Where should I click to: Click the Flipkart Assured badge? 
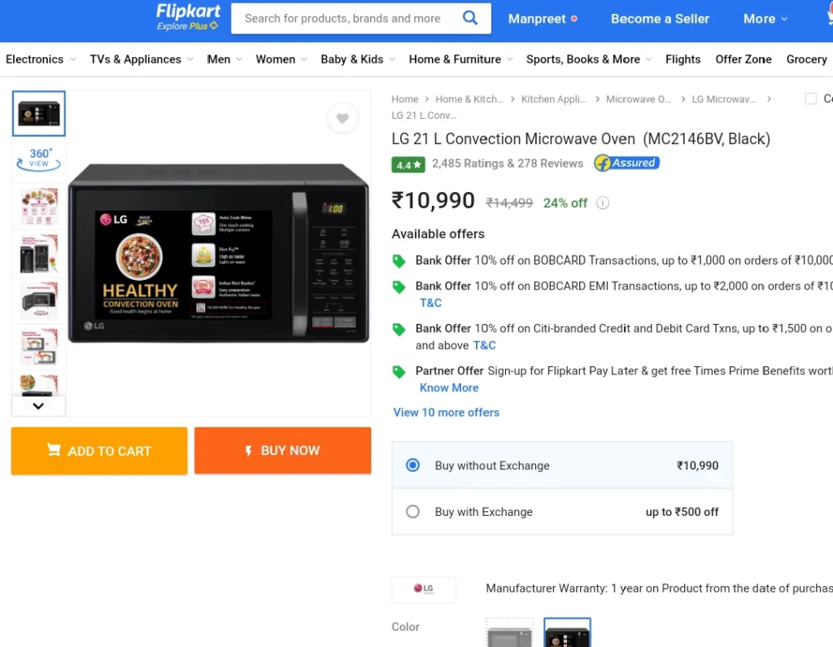pyautogui.click(x=627, y=164)
